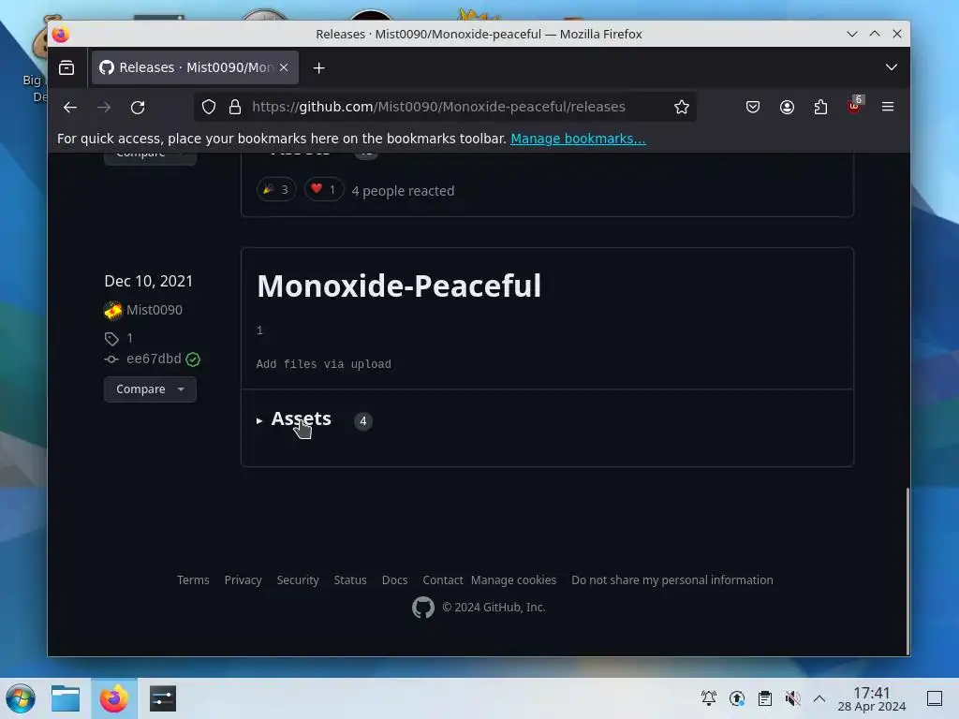Open the Contact footer link

tap(443, 580)
